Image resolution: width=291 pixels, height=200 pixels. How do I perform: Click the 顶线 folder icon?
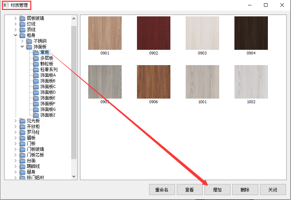pyautogui.click(x=22, y=30)
